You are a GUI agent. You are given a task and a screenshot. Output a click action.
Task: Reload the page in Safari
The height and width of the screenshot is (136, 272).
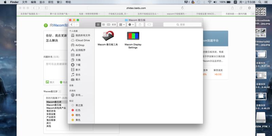[x=182, y=8]
